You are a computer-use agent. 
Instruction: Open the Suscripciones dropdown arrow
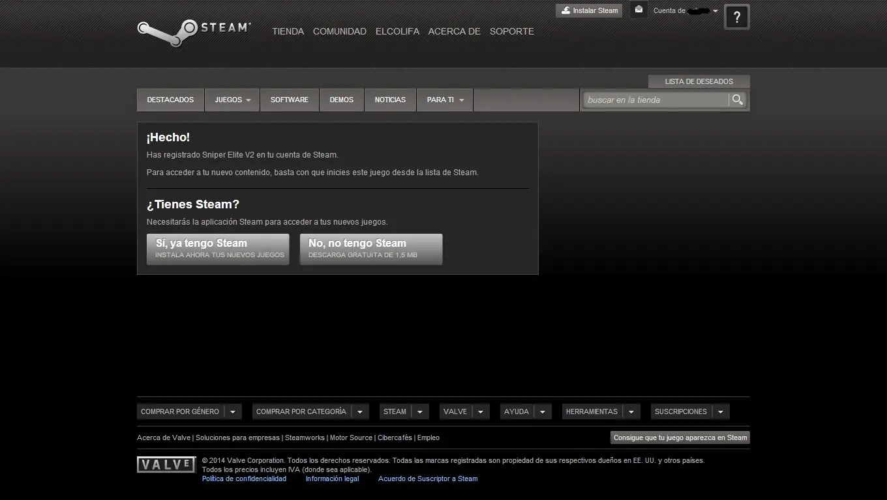[x=721, y=411]
